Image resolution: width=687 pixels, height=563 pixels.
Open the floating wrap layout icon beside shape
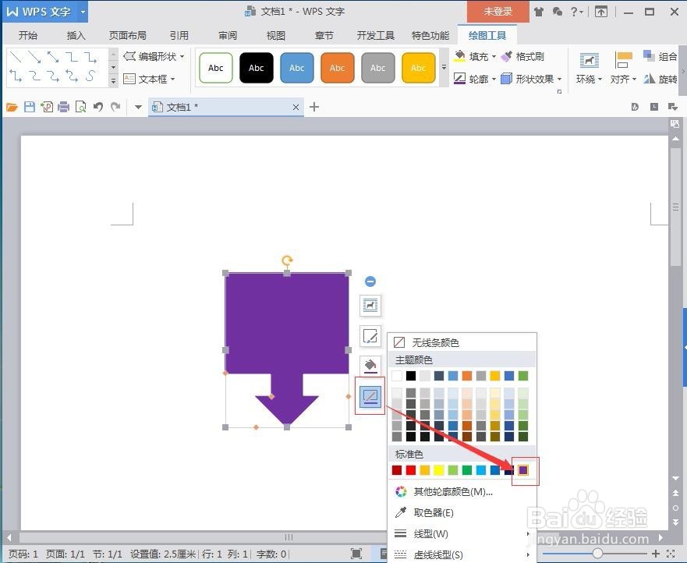point(370,306)
